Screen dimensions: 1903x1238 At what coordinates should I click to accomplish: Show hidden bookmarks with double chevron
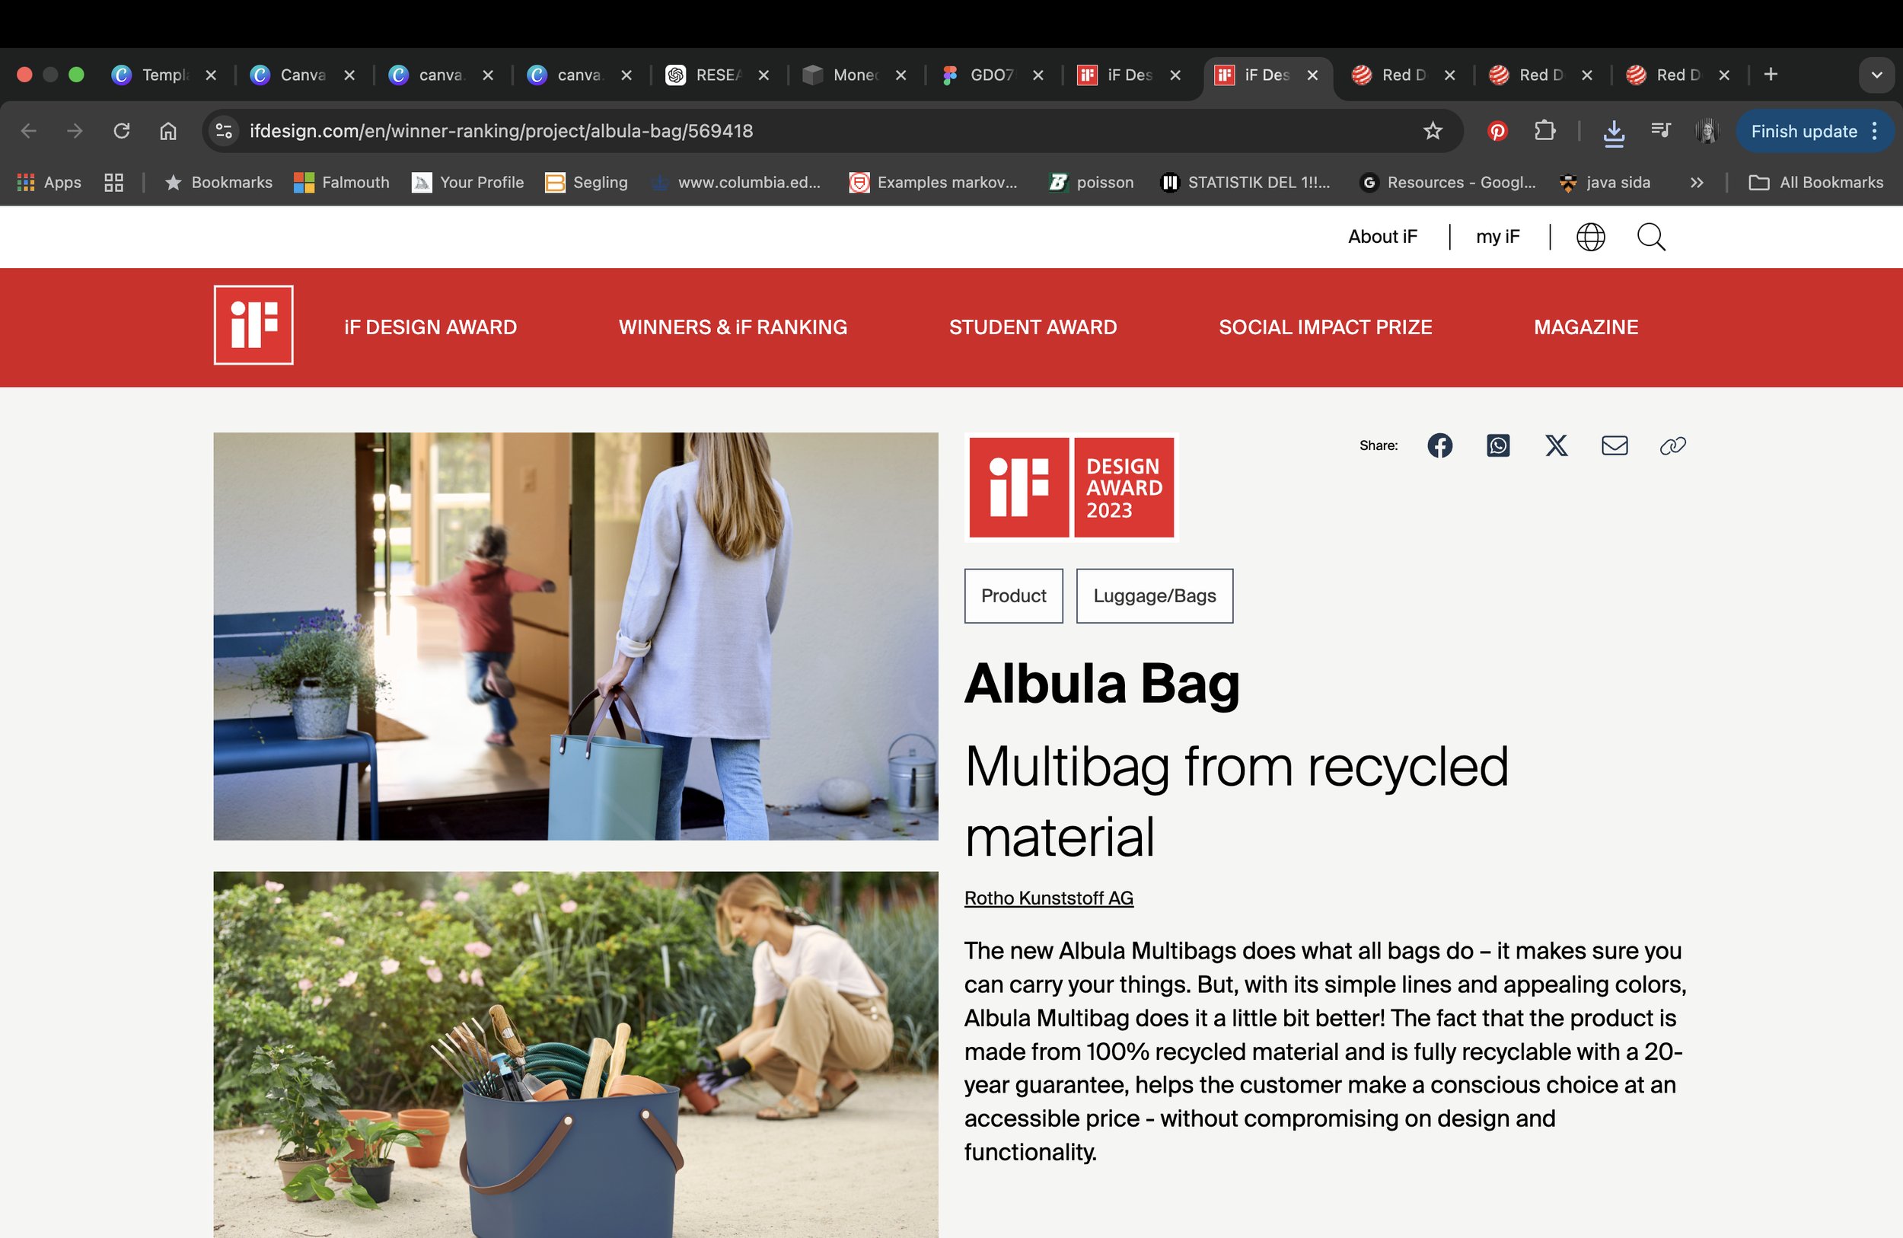1697,182
